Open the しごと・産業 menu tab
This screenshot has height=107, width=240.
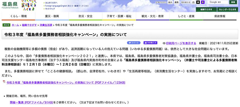(x=186, y=16)
